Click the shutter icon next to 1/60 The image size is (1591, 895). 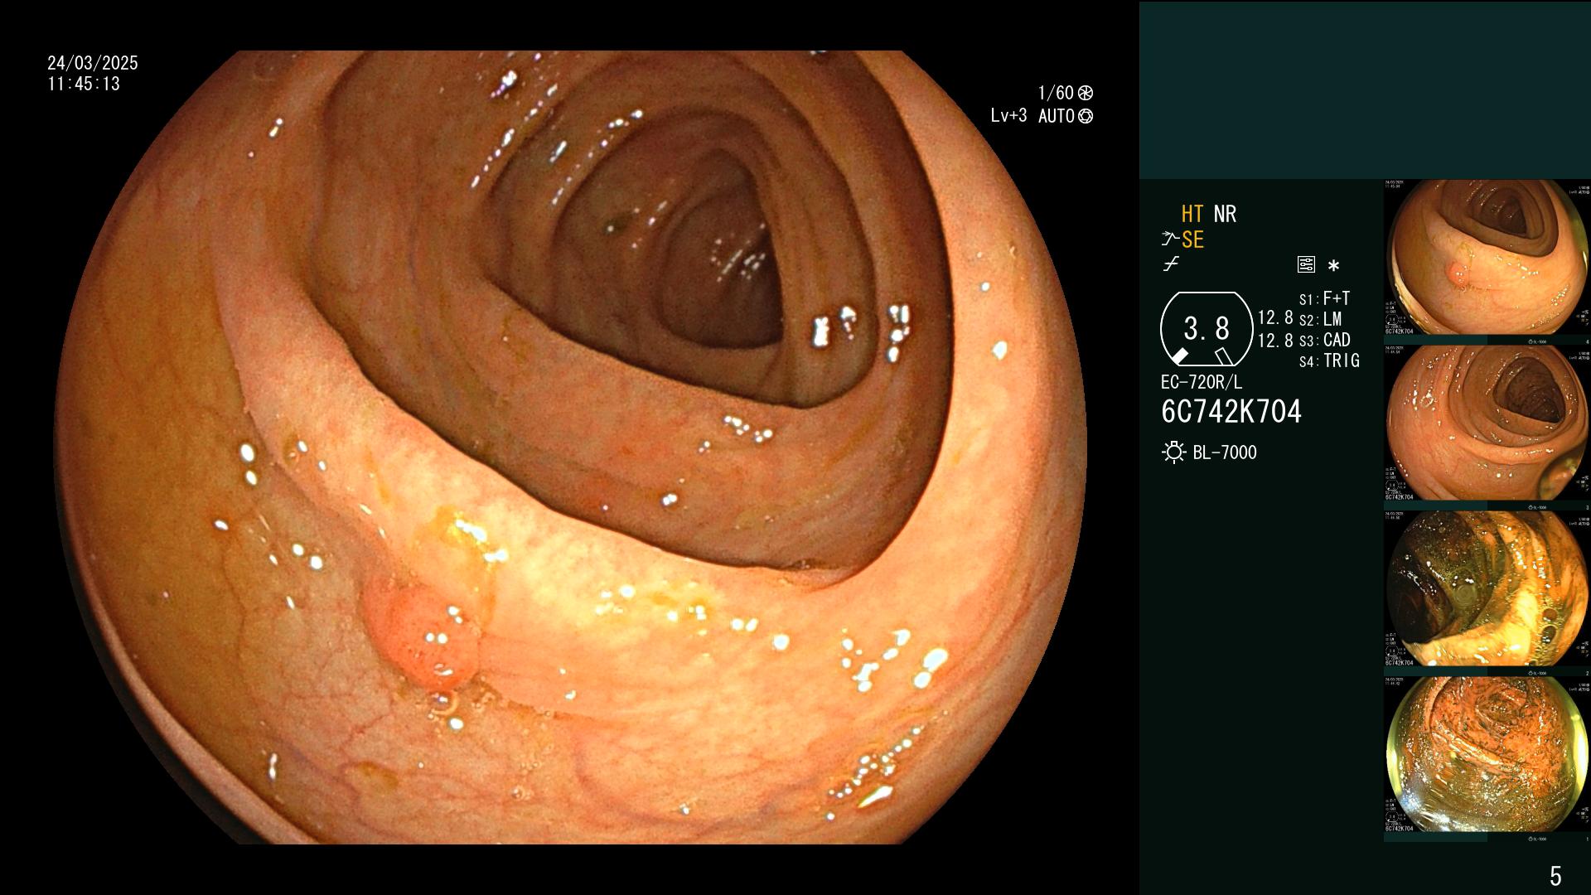[1086, 93]
